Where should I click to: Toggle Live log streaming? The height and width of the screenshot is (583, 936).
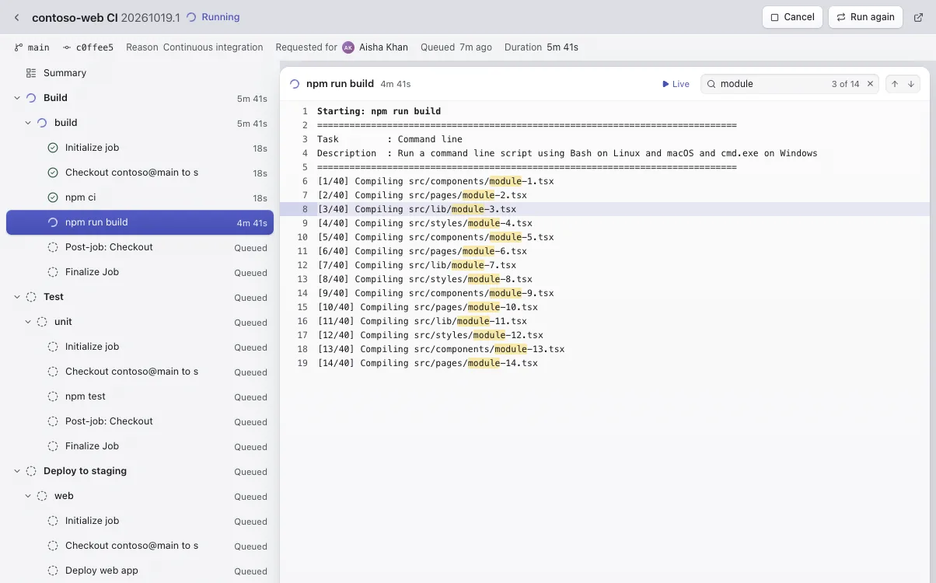676,84
